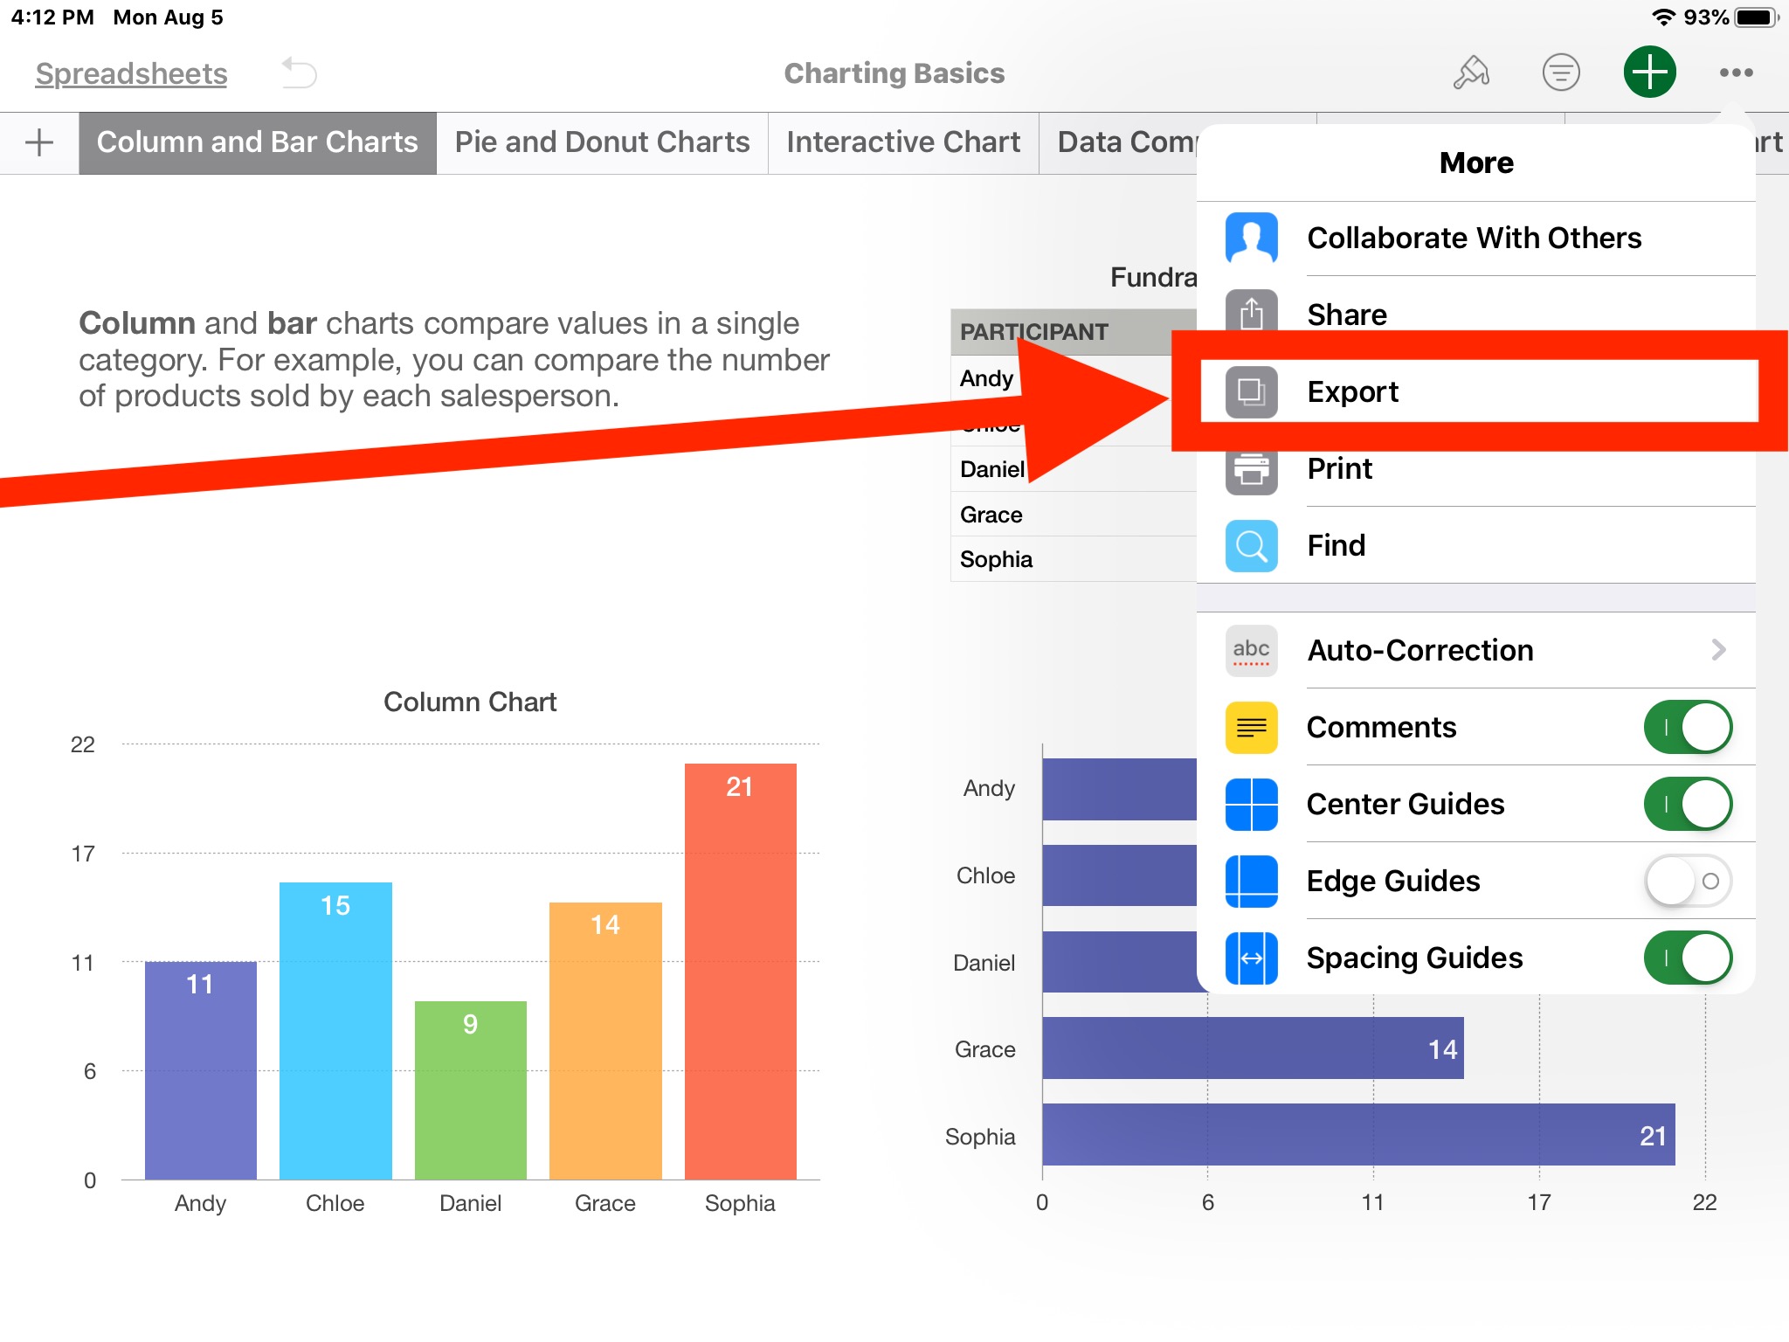Disable the Comments toggle
This screenshot has height=1342, width=1789.
coord(1689,727)
